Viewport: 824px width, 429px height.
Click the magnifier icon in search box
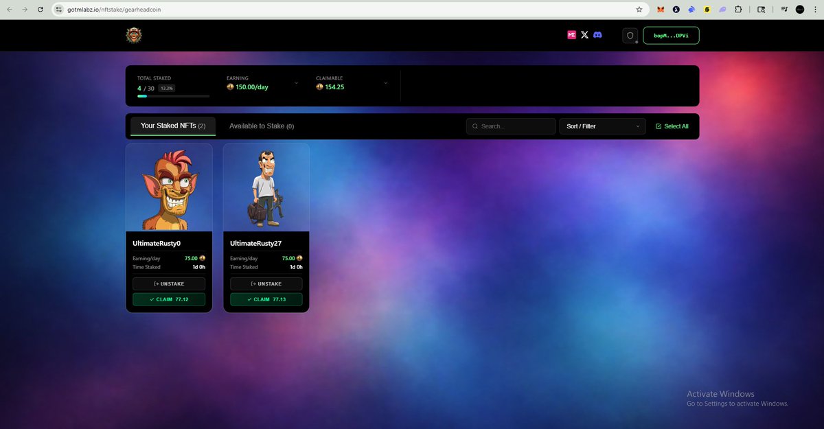point(475,126)
